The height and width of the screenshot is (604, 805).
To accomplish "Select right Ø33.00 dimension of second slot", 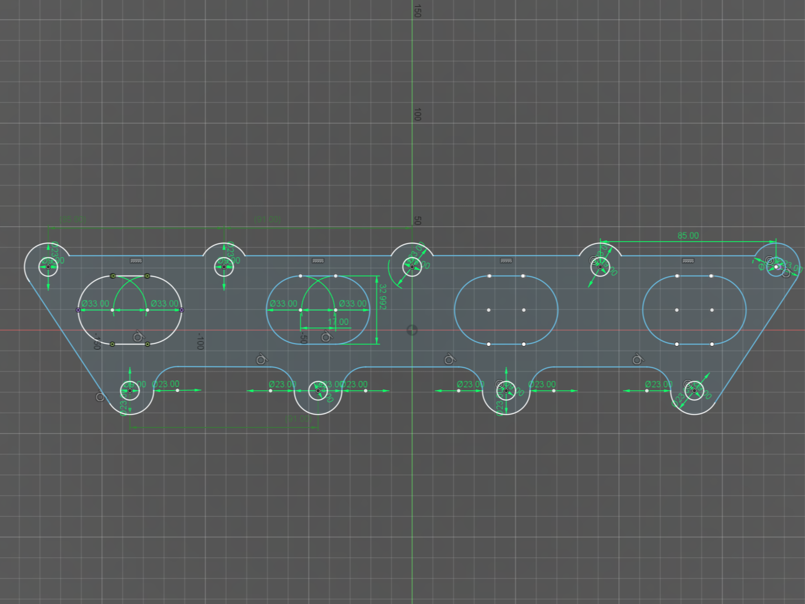I will click(353, 303).
